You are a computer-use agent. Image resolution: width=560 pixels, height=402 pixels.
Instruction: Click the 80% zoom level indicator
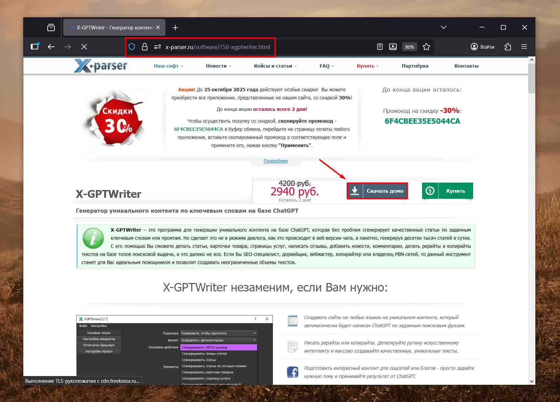(410, 47)
